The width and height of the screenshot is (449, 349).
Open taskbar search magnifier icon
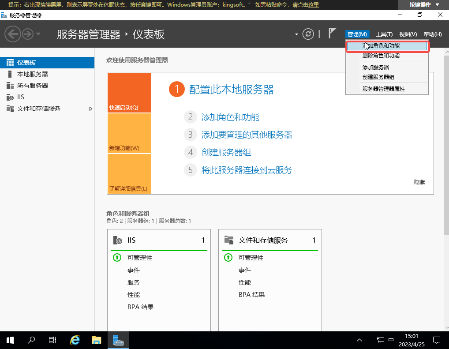(x=31, y=340)
